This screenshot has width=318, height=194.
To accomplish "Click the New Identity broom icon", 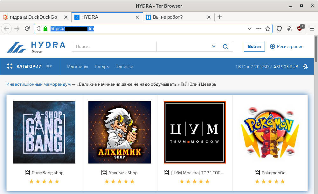I will point(289,29).
